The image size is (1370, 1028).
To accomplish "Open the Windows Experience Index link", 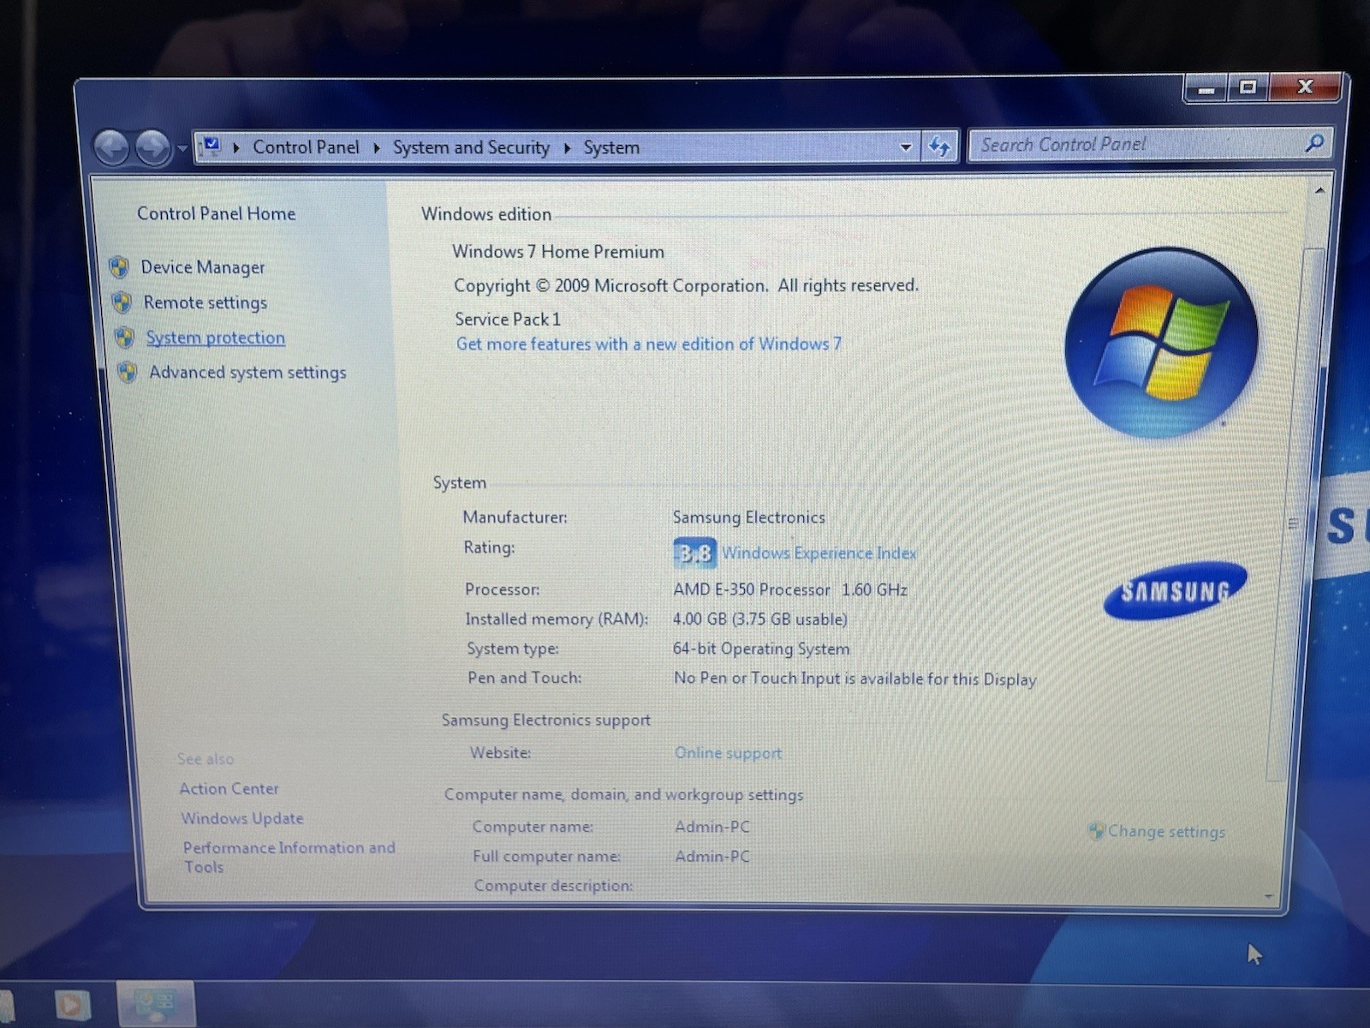I will pyautogui.click(x=819, y=553).
